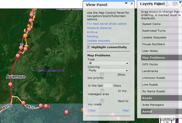Click the Aviemore town label on map
Image resolution: width=182 pixels, height=123 pixels.
pos(16,77)
